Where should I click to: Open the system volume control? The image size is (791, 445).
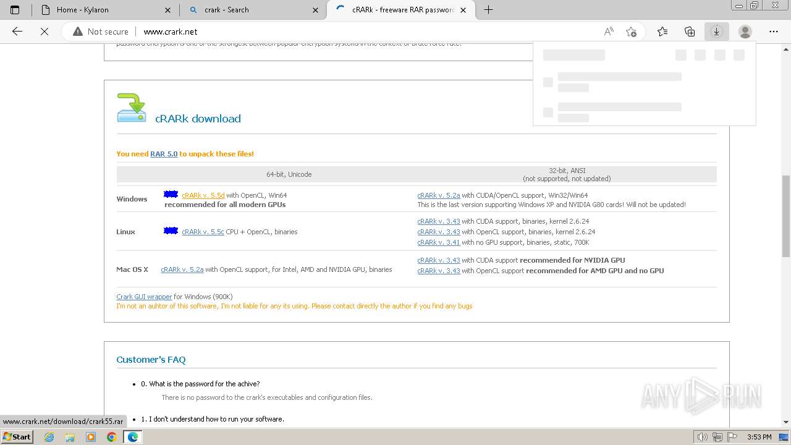[x=703, y=437]
